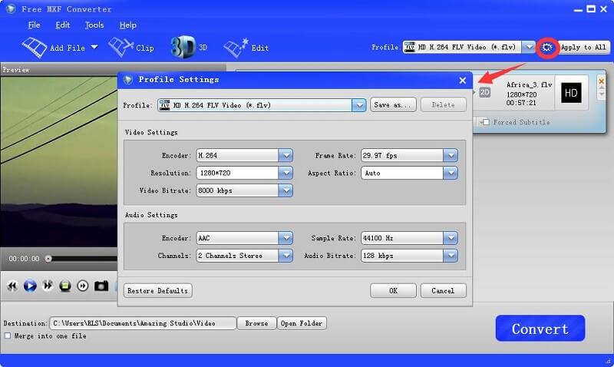
Task: Open the File menu
Action: (x=34, y=25)
